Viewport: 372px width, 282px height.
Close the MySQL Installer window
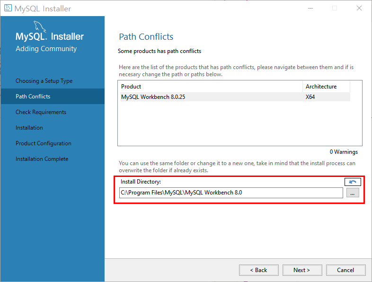pyautogui.click(x=359, y=9)
